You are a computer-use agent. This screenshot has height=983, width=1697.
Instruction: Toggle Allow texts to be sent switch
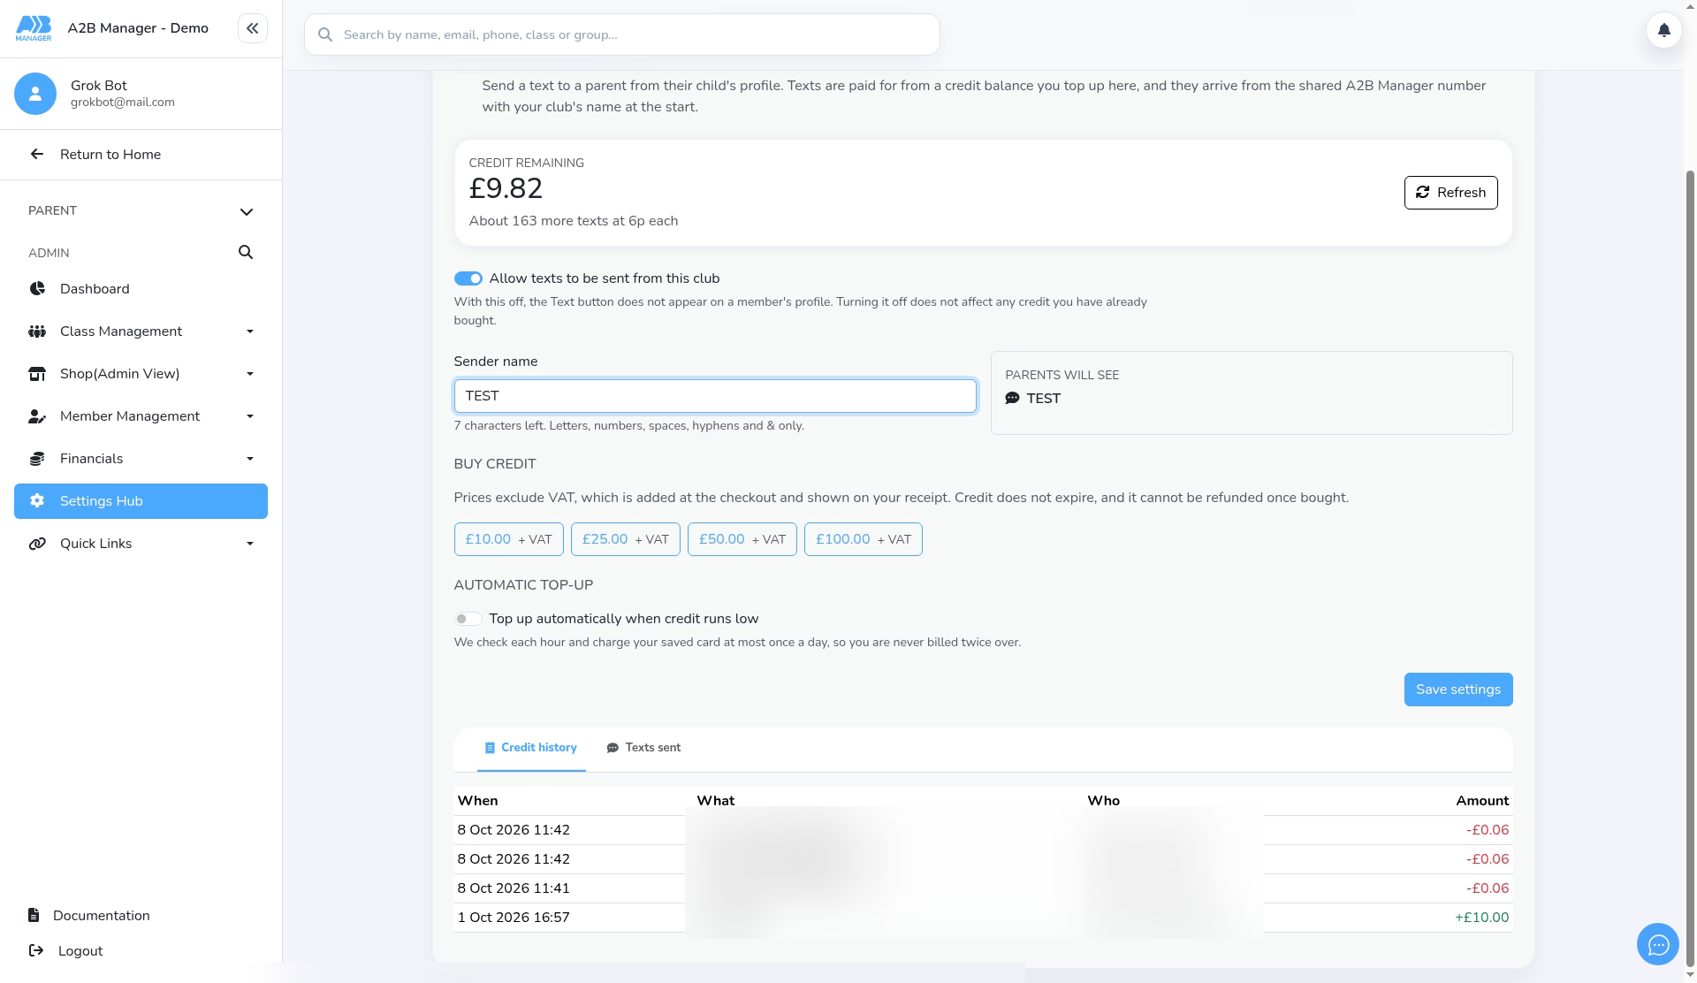[x=468, y=279]
